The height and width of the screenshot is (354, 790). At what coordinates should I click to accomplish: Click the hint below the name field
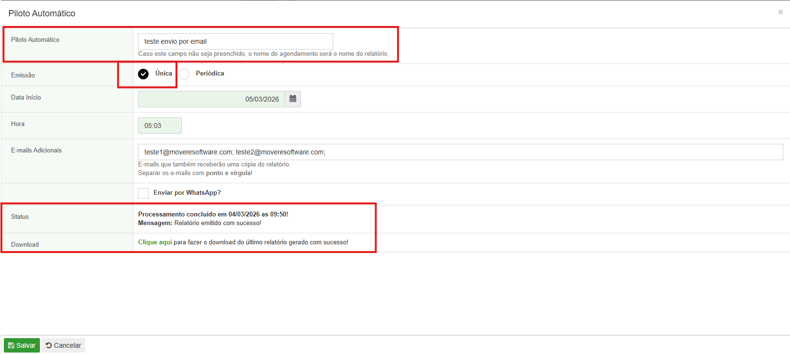[x=263, y=54]
